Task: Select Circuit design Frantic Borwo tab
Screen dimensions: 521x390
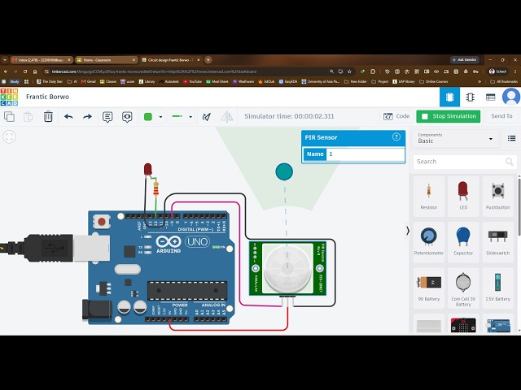Action: 170,60
